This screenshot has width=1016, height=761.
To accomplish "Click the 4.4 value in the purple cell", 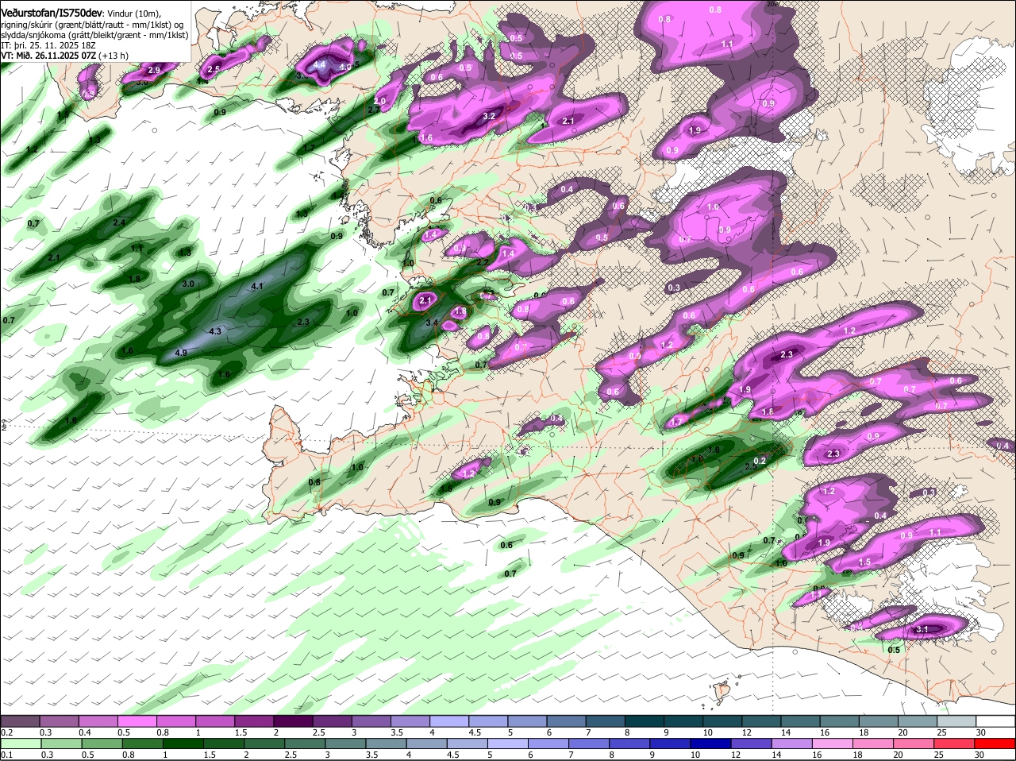I will coord(321,64).
